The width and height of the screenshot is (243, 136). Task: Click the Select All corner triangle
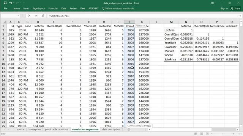5,22
